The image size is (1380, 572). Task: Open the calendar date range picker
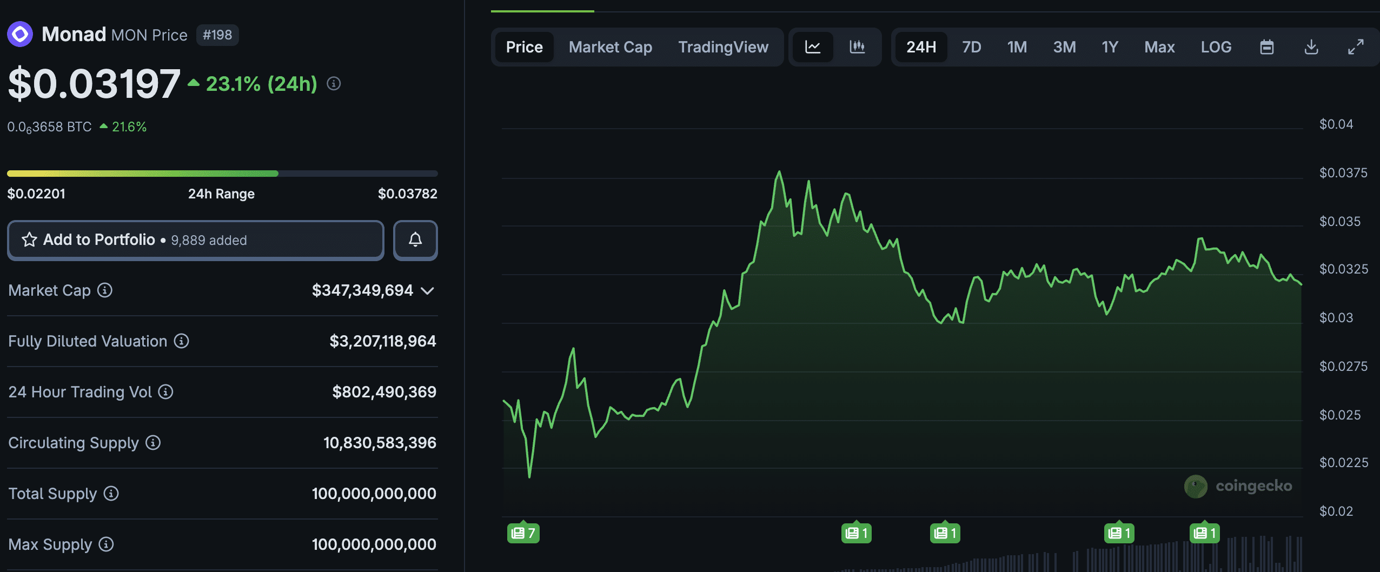point(1267,47)
